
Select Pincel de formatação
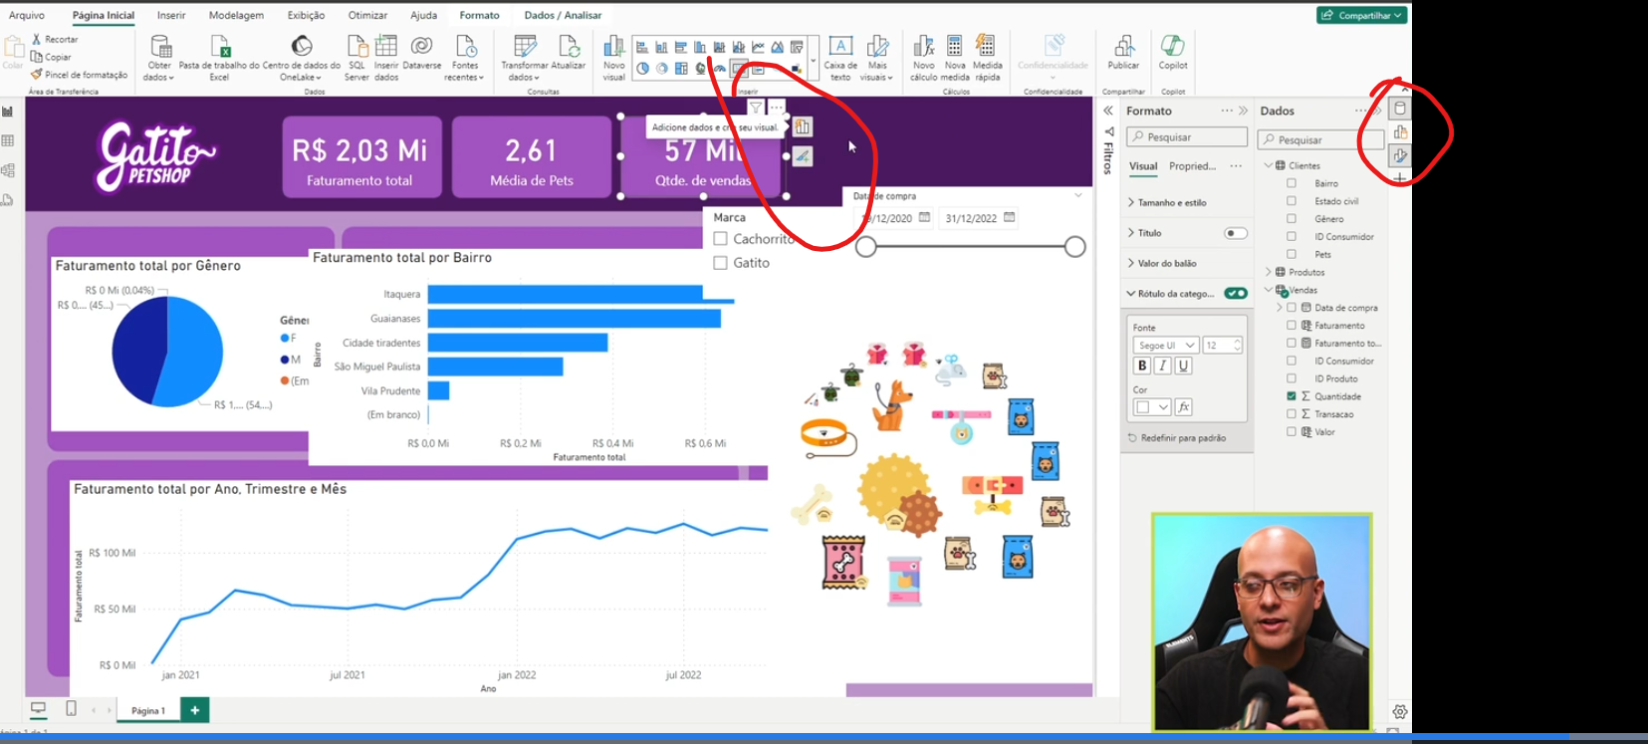click(79, 75)
